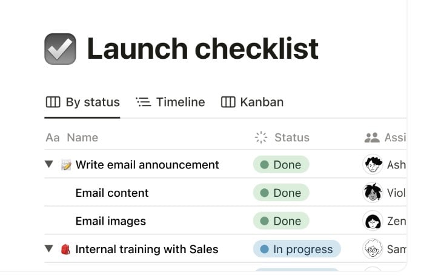421x278 pixels.
Task: Change the Done status on Email images
Action: [281, 221]
